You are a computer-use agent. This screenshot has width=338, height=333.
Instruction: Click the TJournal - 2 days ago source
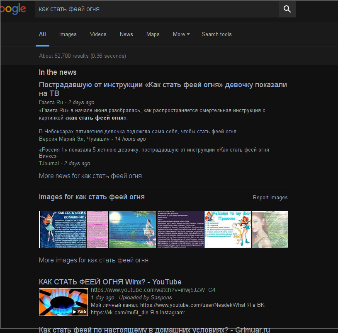[x=64, y=163]
